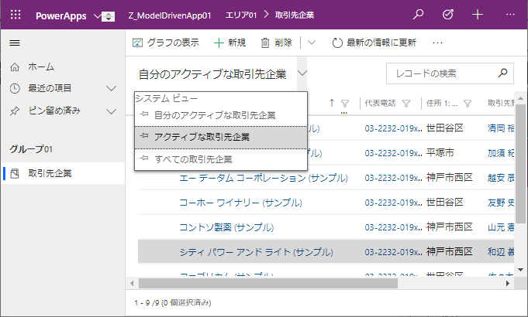Open エー データム コーポレーション (サンプル) record
The image size is (528, 317).
[264, 178]
